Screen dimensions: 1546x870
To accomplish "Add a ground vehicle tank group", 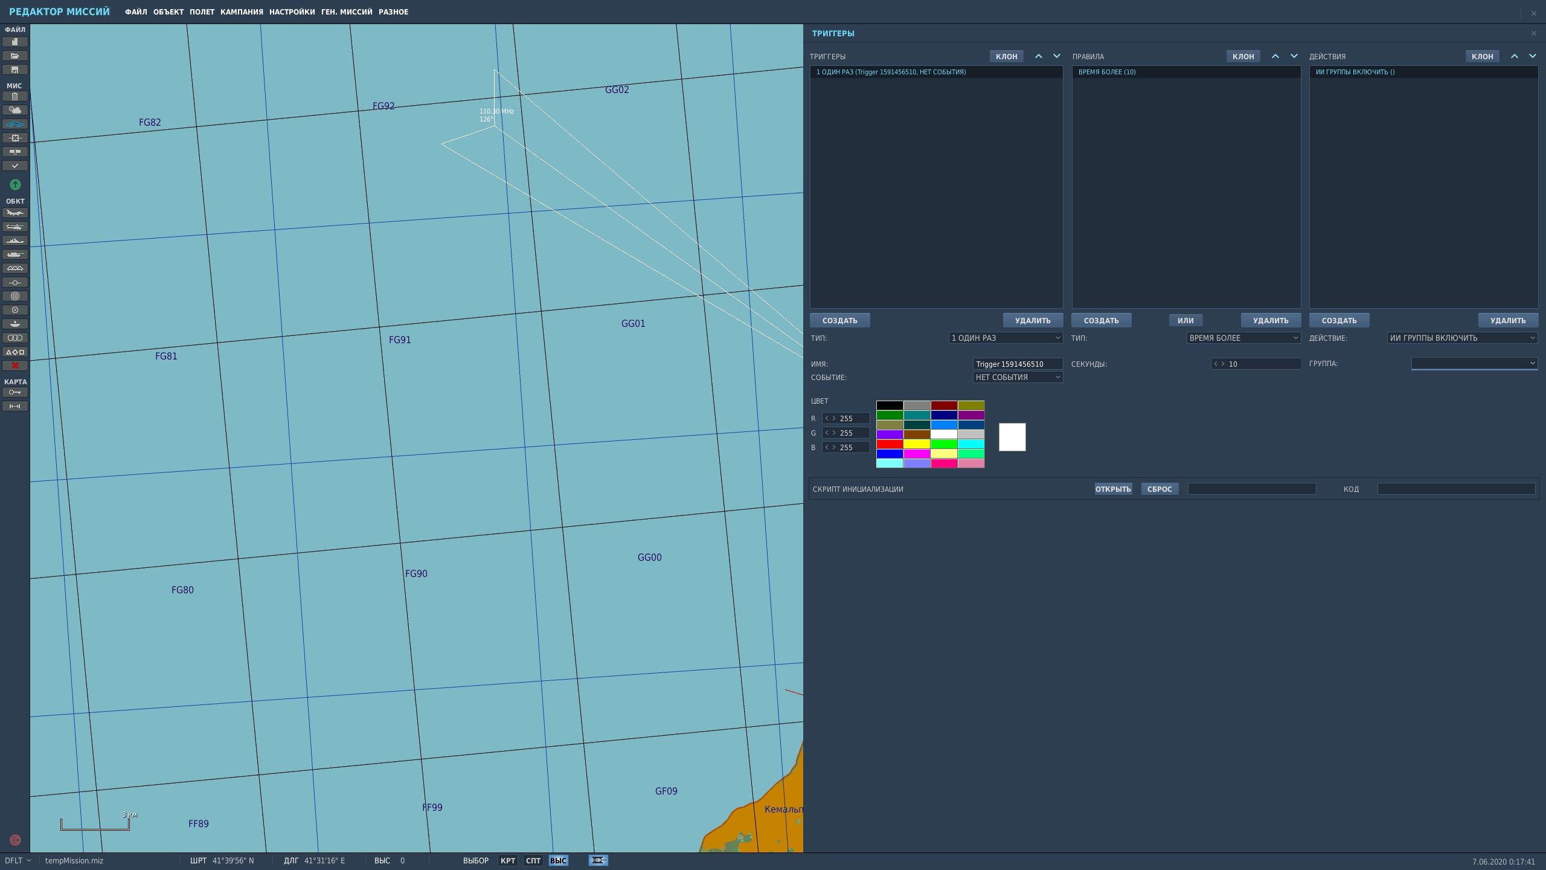I will [x=15, y=254].
